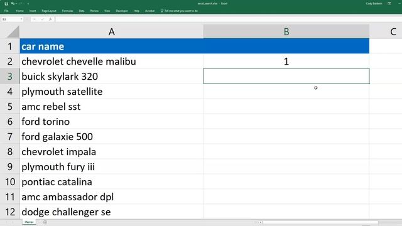Image resolution: width=402 pixels, height=226 pixels.
Task: Click the 'dodge challenger se' cell
Action: 112,212
